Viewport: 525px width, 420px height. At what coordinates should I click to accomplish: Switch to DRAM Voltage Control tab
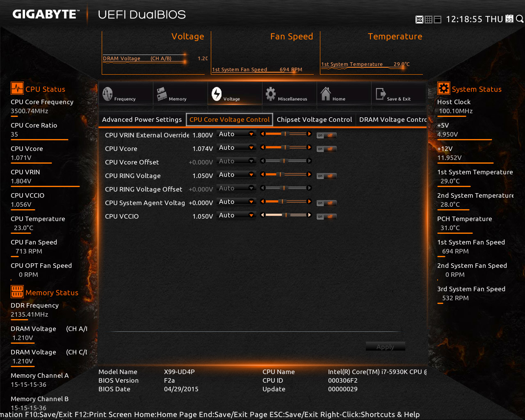[x=393, y=120]
